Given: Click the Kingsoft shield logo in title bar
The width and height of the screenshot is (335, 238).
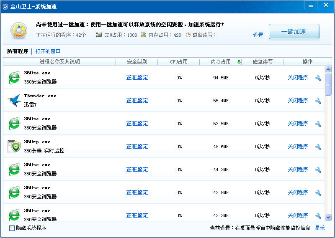Looking at the screenshot, I should coord(5,7).
